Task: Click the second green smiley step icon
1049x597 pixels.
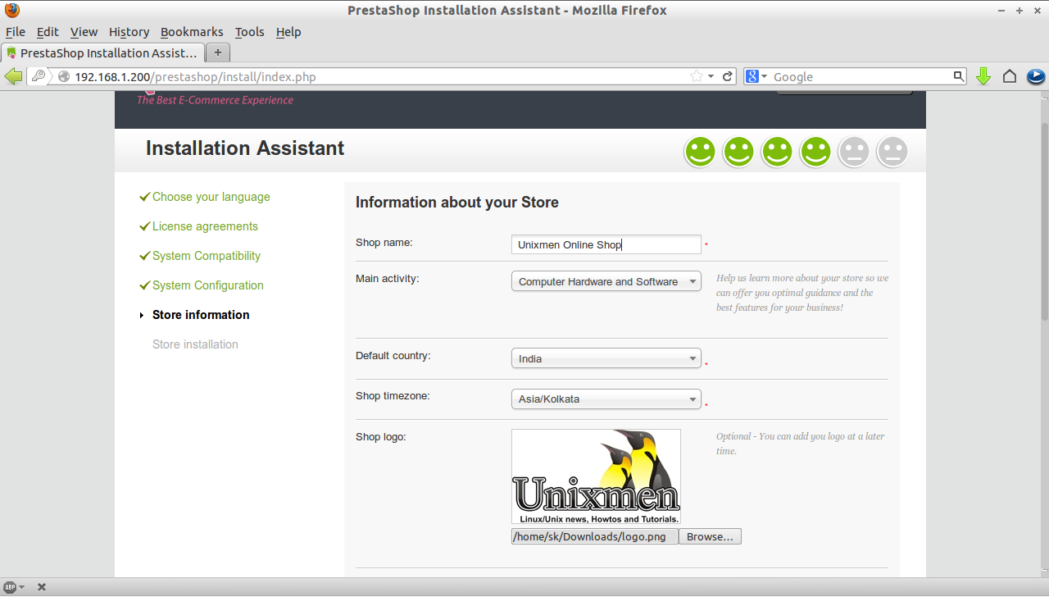Action: (x=738, y=152)
